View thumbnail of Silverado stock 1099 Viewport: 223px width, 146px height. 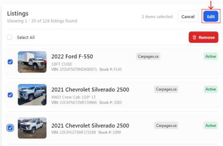click(32, 128)
